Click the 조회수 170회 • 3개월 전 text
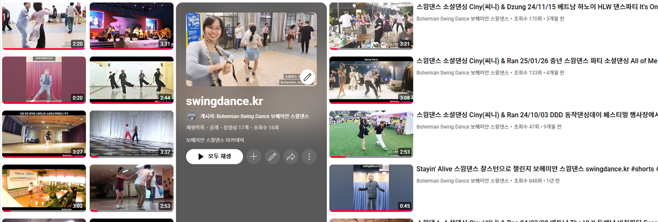Viewport: 658px width, 222px height. [539, 19]
